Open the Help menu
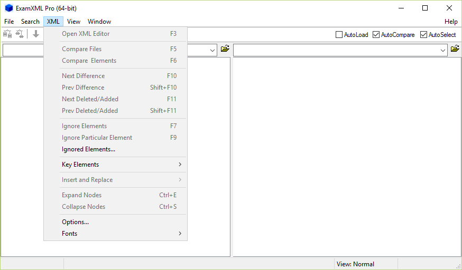Viewport: 462px width, 270px height. 451,22
